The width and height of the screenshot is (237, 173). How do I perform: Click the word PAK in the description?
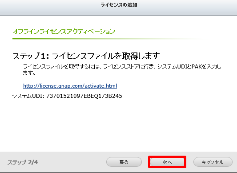[197, 67]
